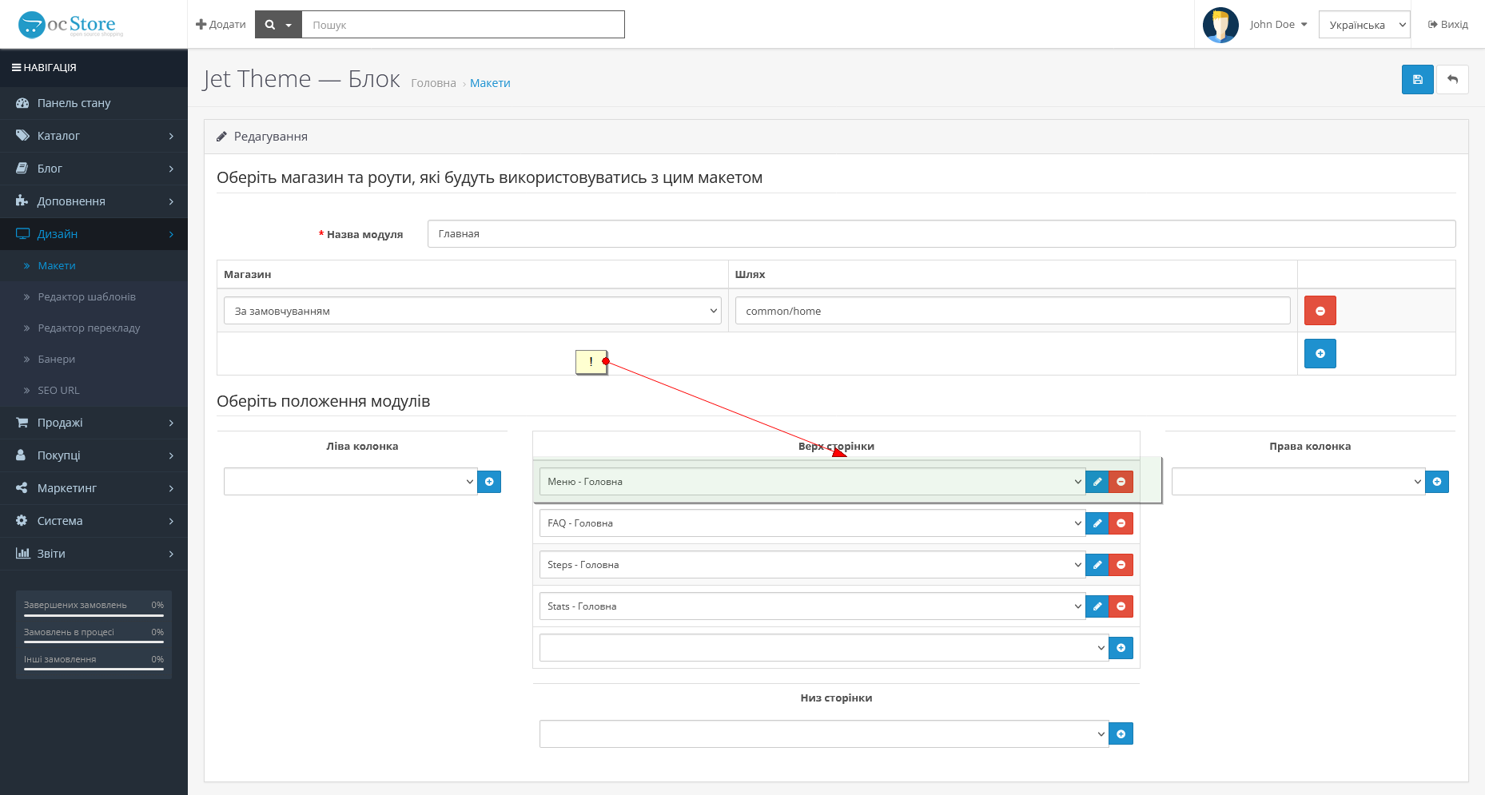This screenshot has height=795, width=1485.
Task: Click the blue save layout icon
Action: pyautogui.click(x=1417, y=80)
